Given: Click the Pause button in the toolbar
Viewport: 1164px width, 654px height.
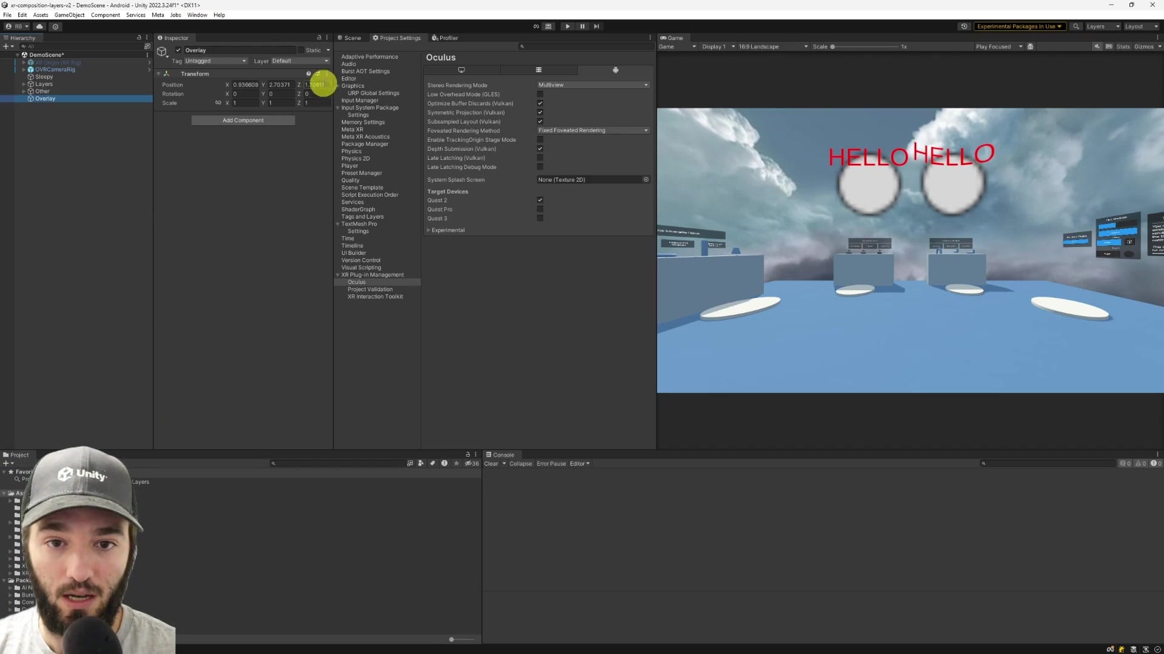Looking at the screenshot, I should pos(582,26).
